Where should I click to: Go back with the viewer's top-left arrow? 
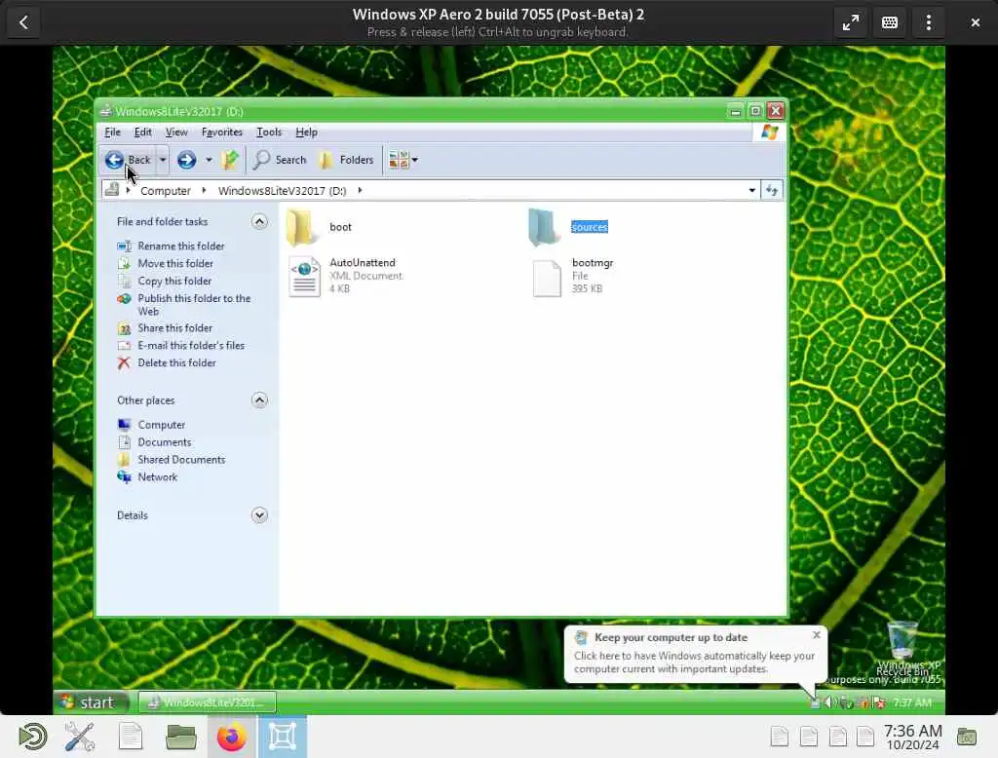pyautogui.click(x=24, y=23)
